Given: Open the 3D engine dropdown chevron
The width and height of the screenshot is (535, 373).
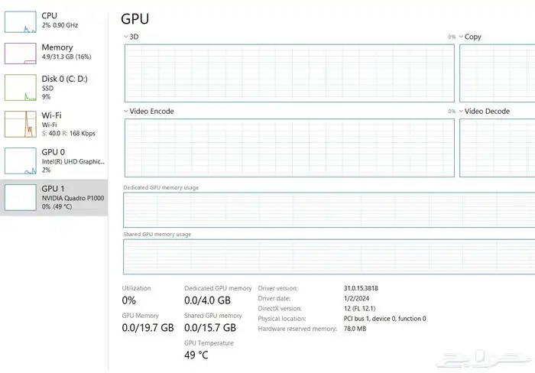Looking at the screenshot, I should [126, 37].
